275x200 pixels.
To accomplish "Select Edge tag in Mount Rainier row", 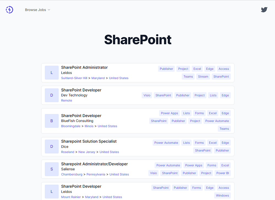I will (210, 188).
